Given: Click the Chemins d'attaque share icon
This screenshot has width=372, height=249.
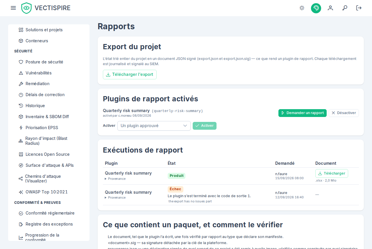Looking at the screenshot, I should pyautogui.click(x=21, y=179).
